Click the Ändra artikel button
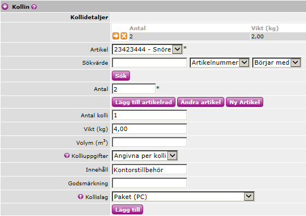Image resolution: width=306 pixels, height=216 pixels. (x=201, y=102)
